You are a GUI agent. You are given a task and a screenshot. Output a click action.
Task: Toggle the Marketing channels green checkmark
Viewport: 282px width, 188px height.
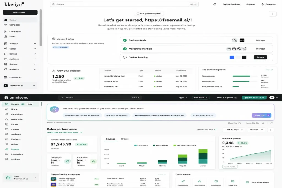pyautogui.click(x=125, y=49)
